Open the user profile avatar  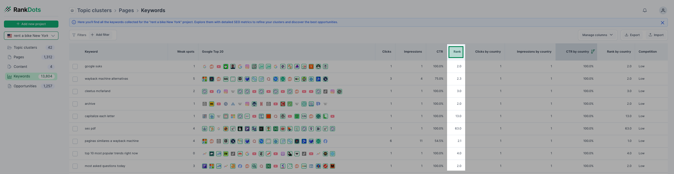663,10
